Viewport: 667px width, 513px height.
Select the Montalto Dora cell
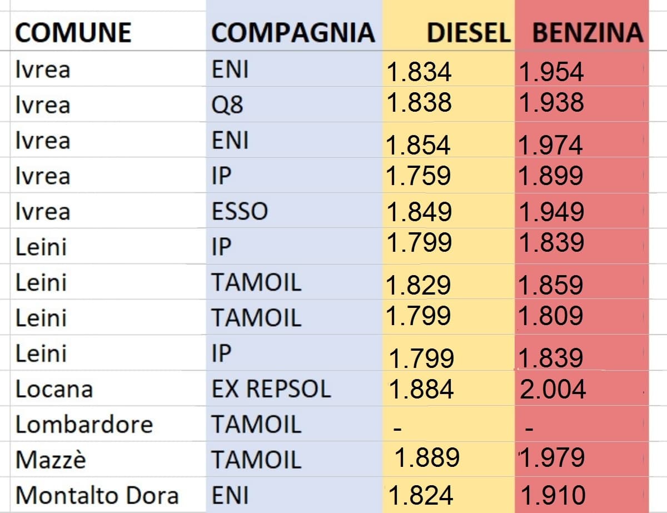click(x=97, y=495)
